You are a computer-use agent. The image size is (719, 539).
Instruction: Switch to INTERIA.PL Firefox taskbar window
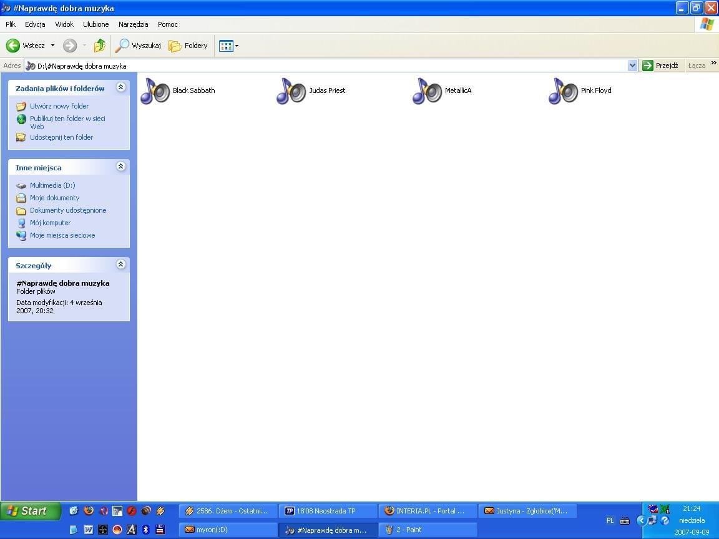point(428,510)
